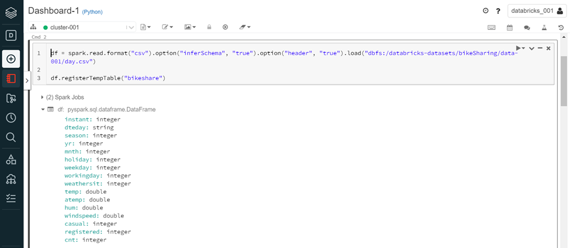Click the 'mnth: integer' schema field
The width and height of the screenshot is (570, 248).
87,151
